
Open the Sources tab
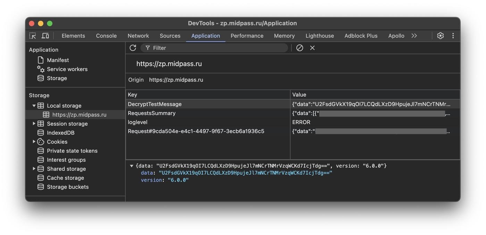(170, 36)
